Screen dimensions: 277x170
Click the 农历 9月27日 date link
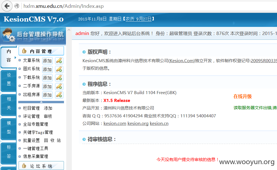tap(139, 19)
